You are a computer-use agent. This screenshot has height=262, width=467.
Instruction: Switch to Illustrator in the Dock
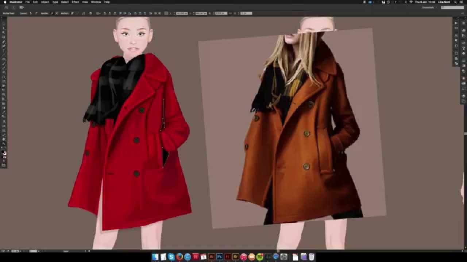[x=212, y=257]
